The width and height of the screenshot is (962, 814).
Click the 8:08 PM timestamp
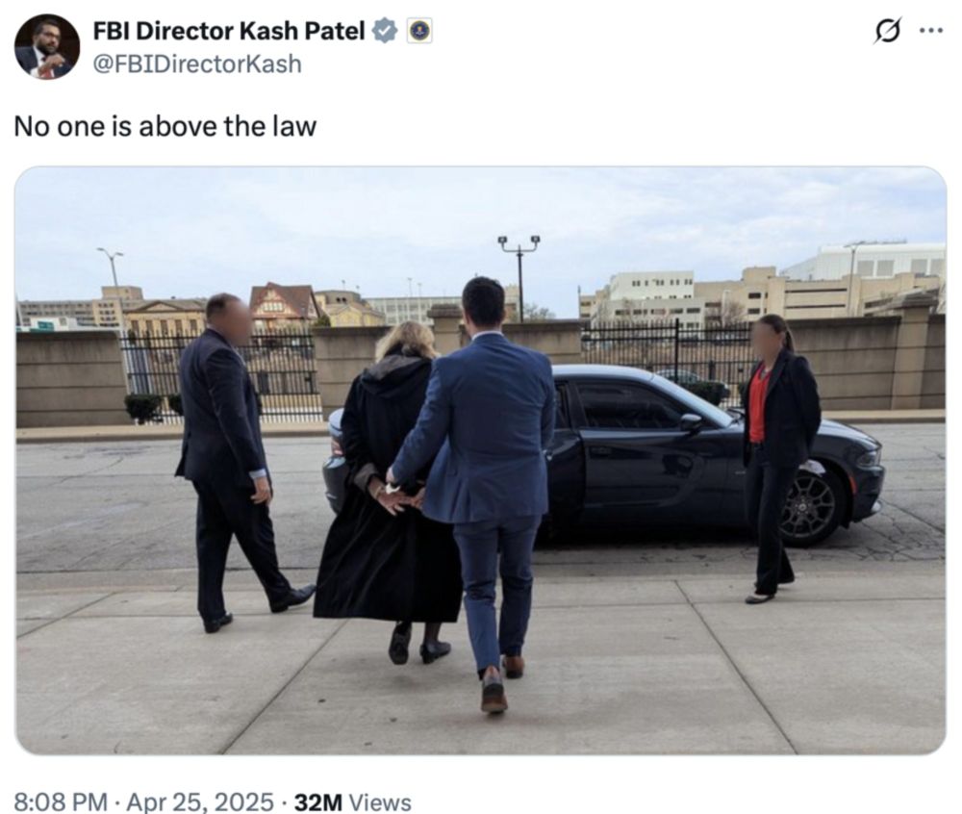click(x=60, y=801)
